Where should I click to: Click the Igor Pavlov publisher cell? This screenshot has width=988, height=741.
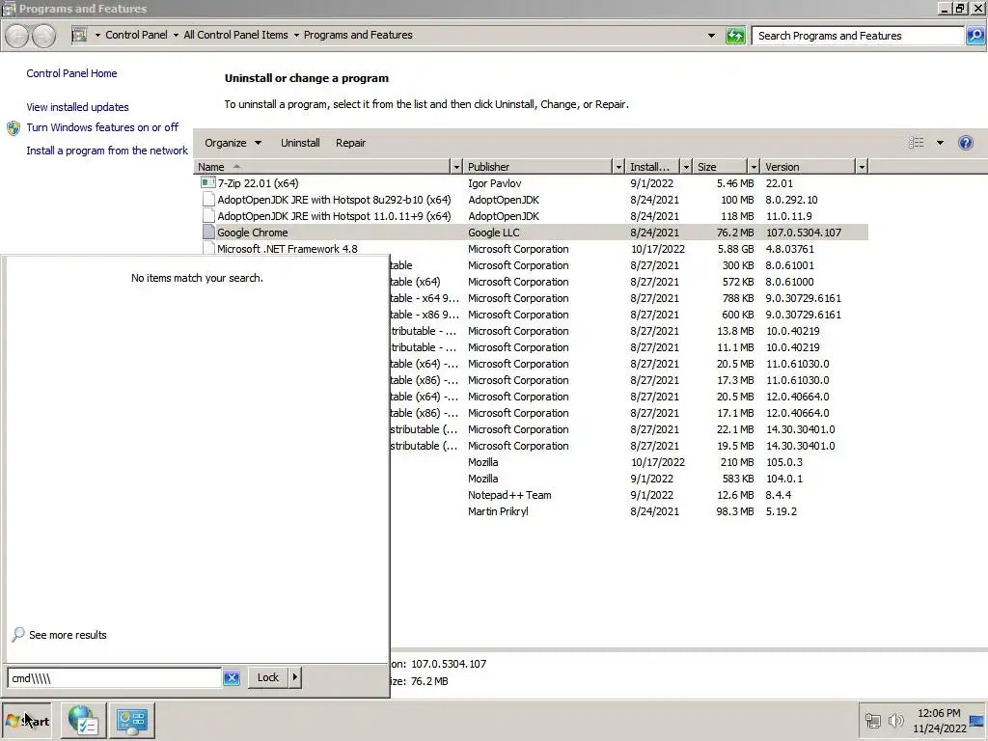[x=494, y=183]
